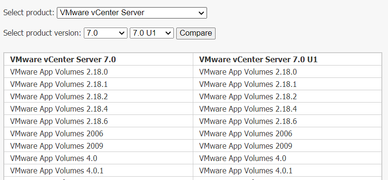Open the Select product dropdown
The image size is (388, 180).
(x=132, y=13)
